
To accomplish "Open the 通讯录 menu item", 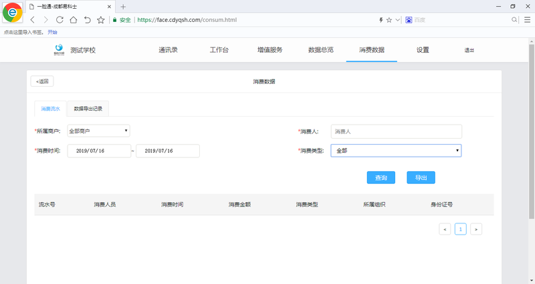I will click(168, 50).
